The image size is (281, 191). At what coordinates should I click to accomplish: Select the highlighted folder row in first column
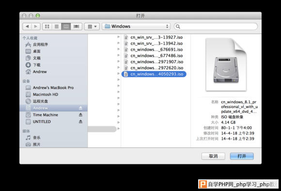[102, 129]
